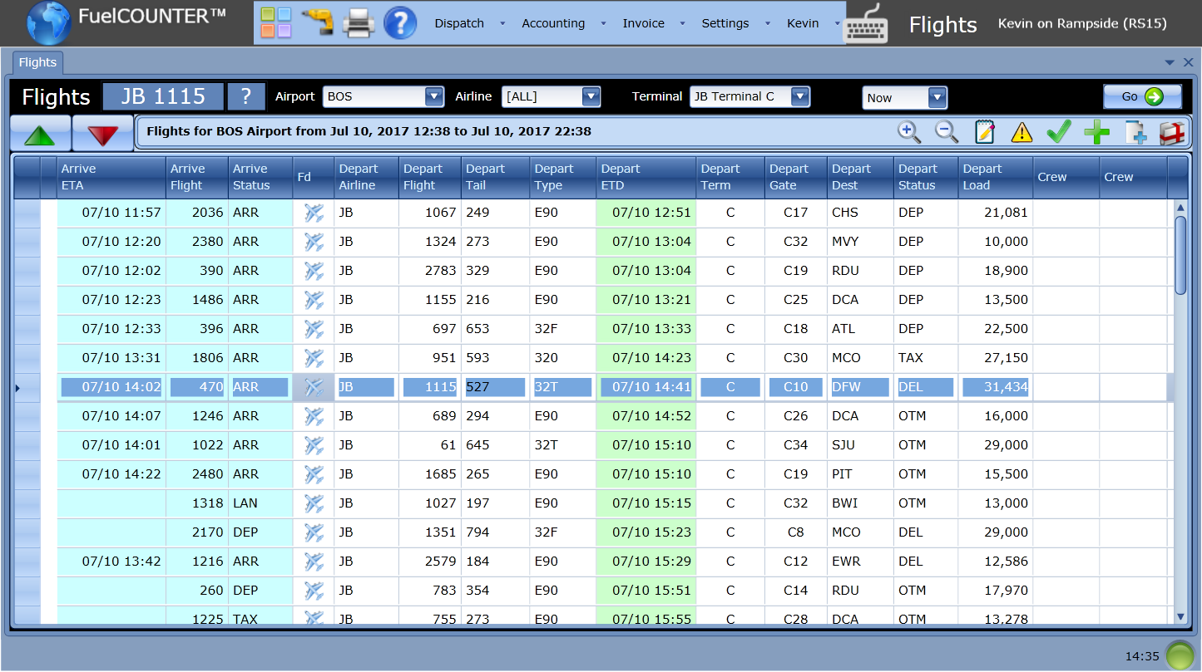Select the Flights tab

coord(37,62)
